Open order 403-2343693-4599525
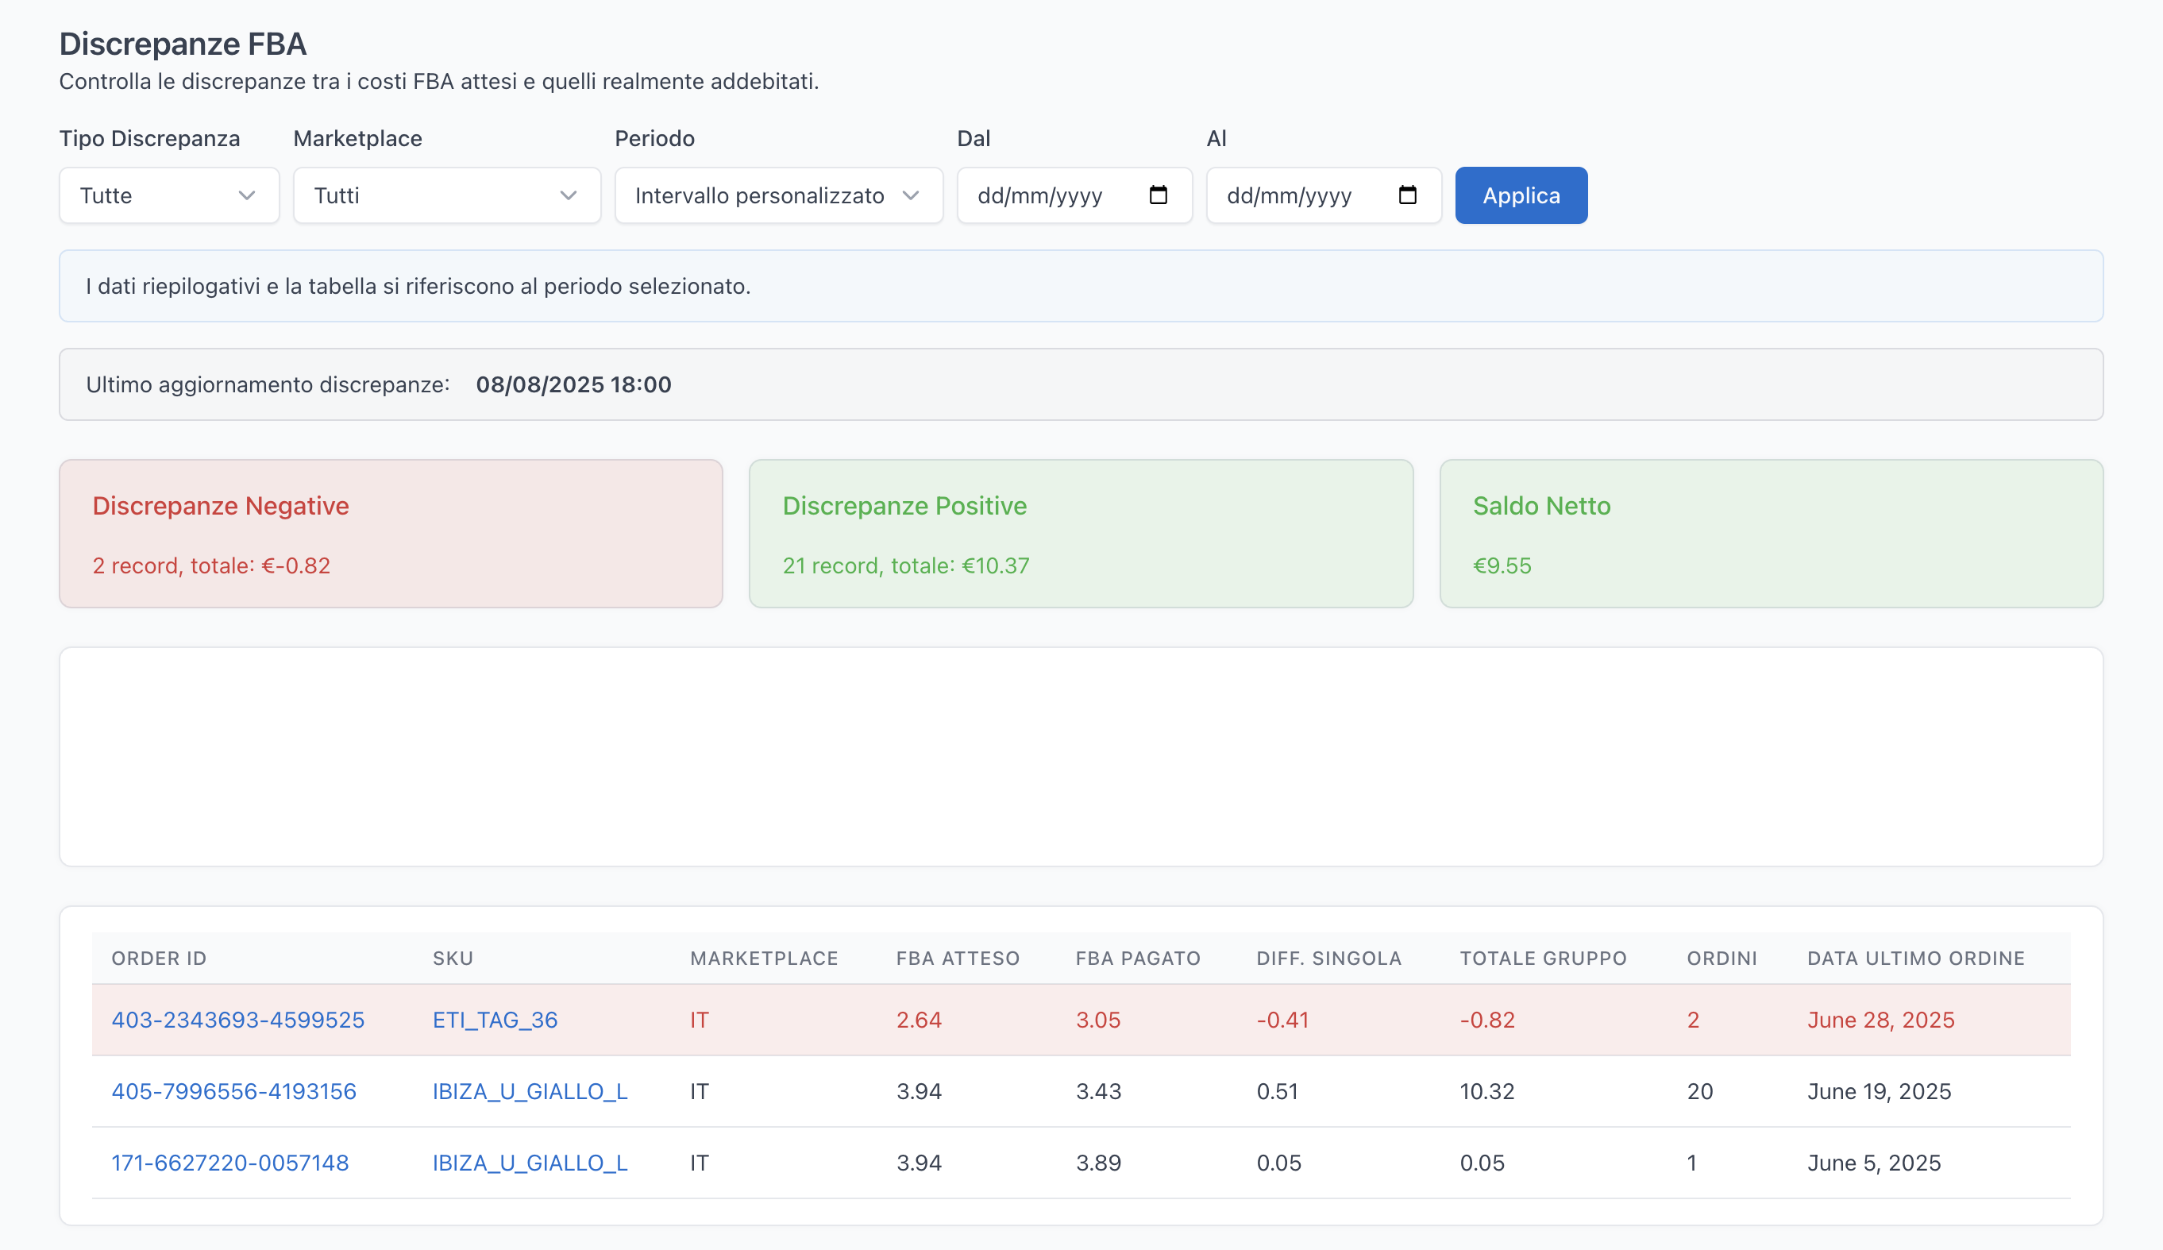 237,1020
